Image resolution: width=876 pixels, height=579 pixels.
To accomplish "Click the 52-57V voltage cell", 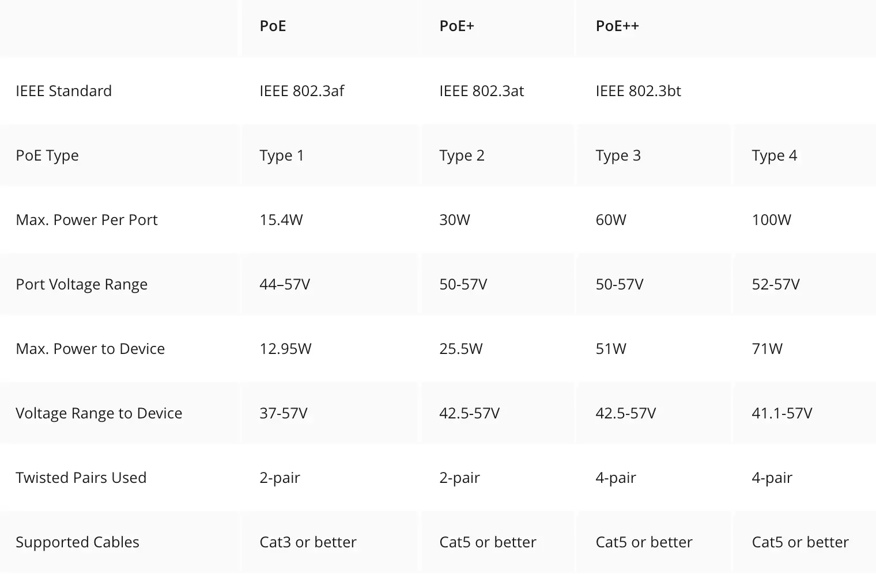I will point(776,284).
